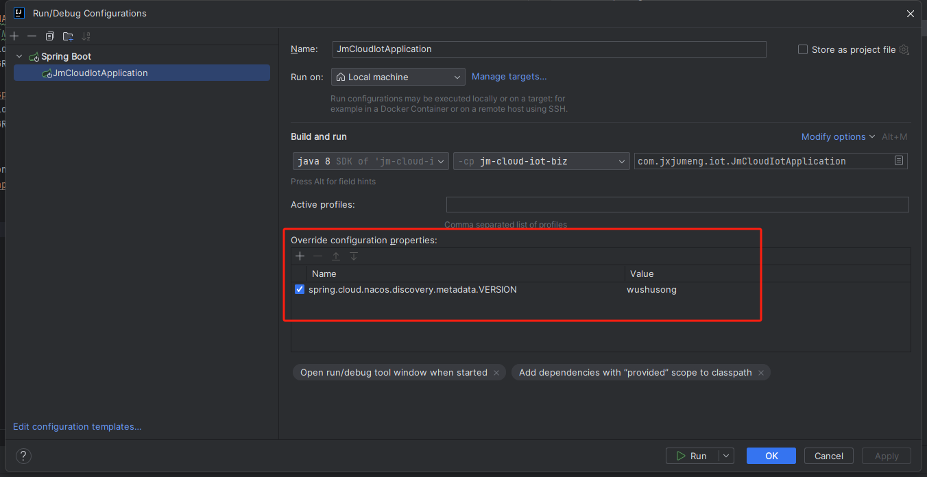927x477 pixels.
Task: Click the Manage targets link
Action: pos(509,76)
